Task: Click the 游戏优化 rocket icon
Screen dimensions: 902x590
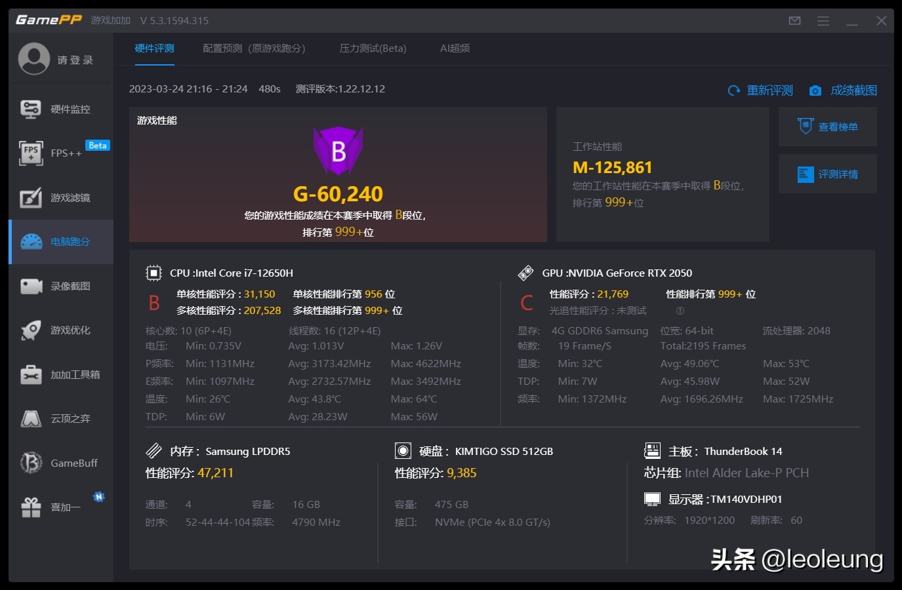Action: (x=31, y=330)
